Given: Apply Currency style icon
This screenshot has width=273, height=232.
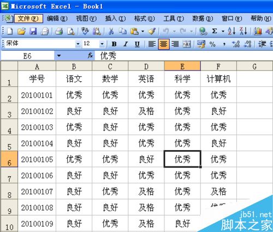Looking at the screenshot, I should tap(201, 44).
